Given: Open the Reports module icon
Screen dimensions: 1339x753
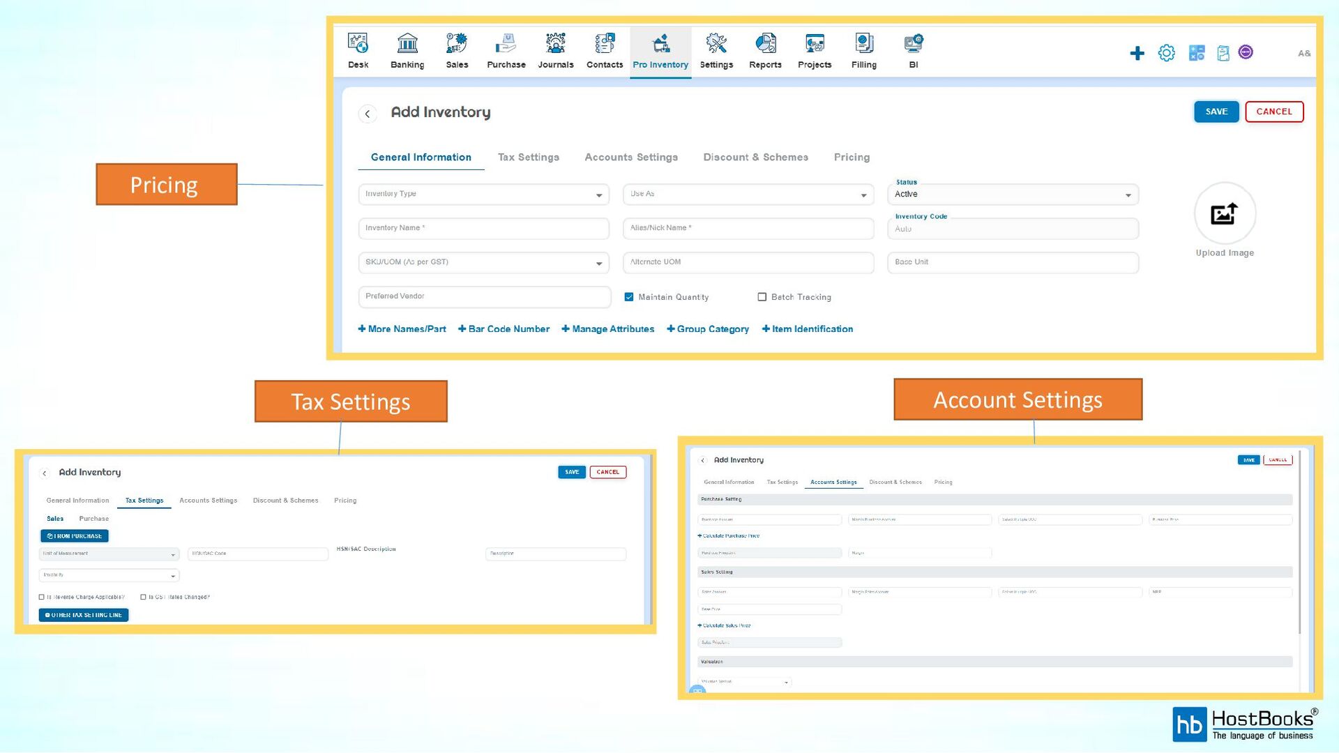Looking at the screenshot, I should (x=765, y=44).
